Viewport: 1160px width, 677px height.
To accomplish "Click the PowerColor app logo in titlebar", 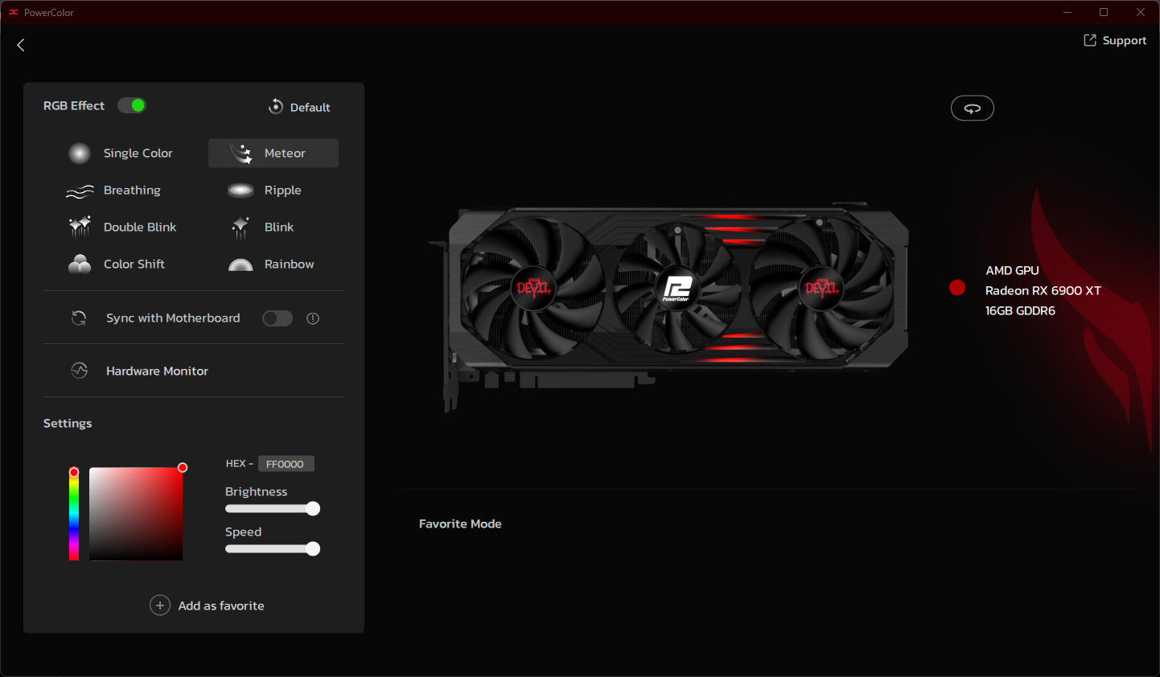I will (x=13, y=12).
